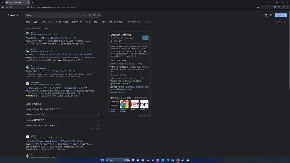Open the Windows Start button
Viewport: 290px width, 163px height.
point(102,160)
